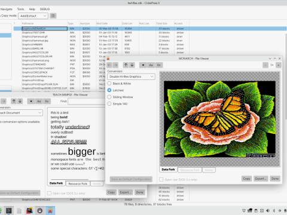This screenshot has height=215, width=287.
Task: Click Export button in TEACH.SAMPLE viewer
Action: [126, 192]
